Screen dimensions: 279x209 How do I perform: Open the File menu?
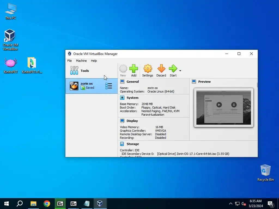click(x=69, y=61)
